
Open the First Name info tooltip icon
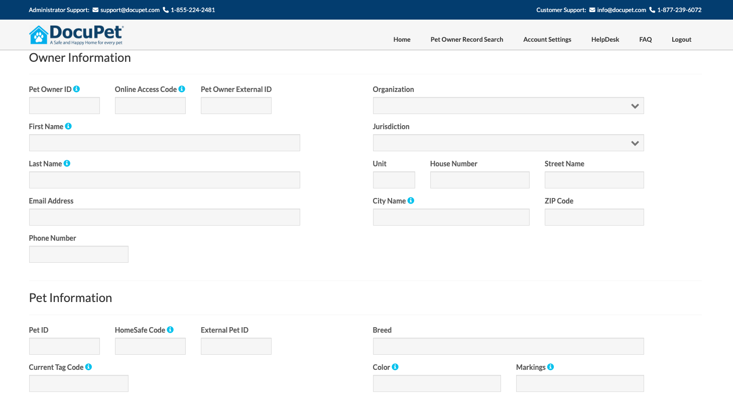68,126
